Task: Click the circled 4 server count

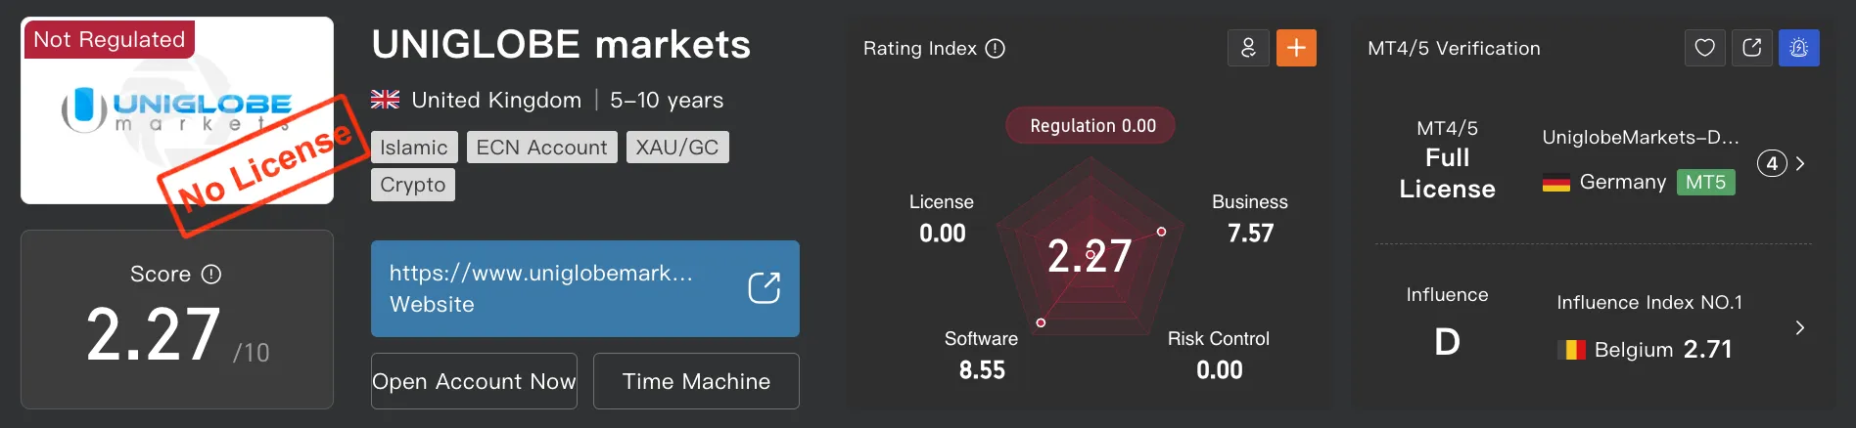Action: click(1772, 163)
